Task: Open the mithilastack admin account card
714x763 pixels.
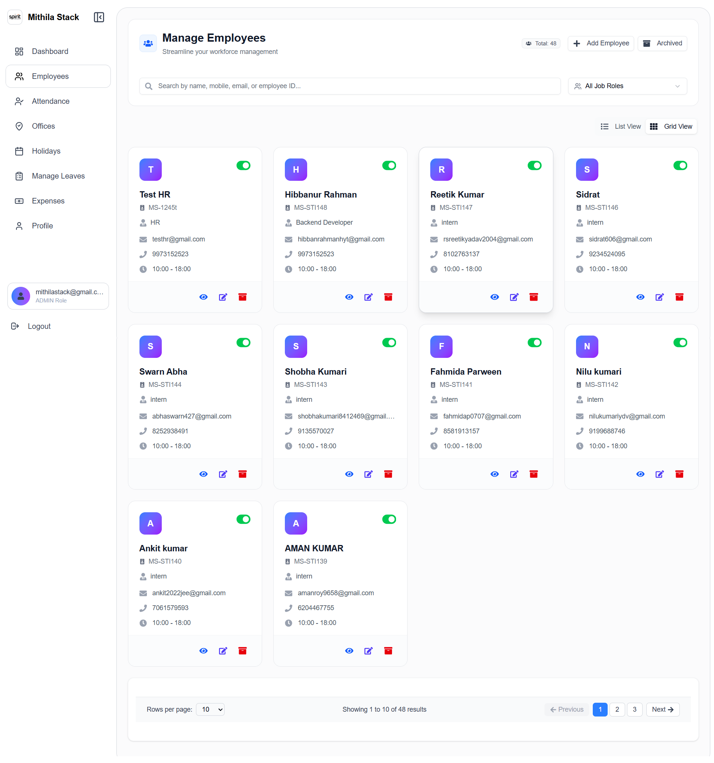Action: click(x=58, y=296)
